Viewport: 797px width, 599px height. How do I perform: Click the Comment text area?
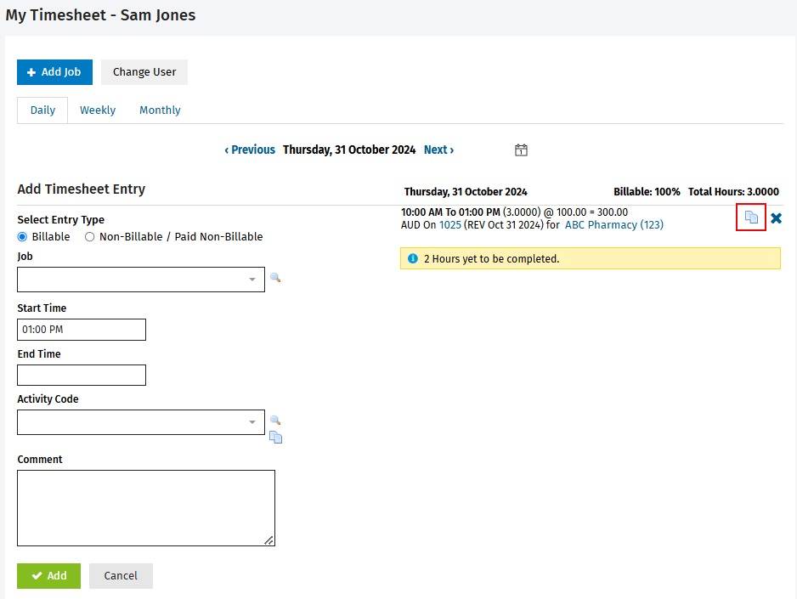click(146, 508)
